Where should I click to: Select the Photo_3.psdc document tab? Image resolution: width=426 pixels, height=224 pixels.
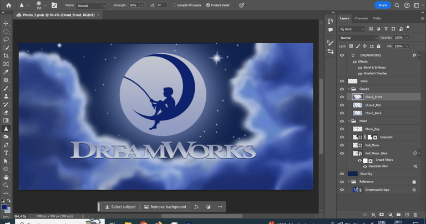click(58, 15)
